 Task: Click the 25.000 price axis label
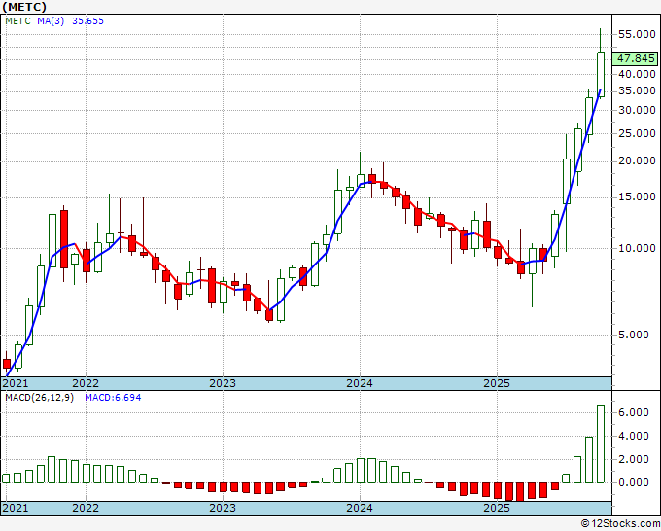point(637,133)
